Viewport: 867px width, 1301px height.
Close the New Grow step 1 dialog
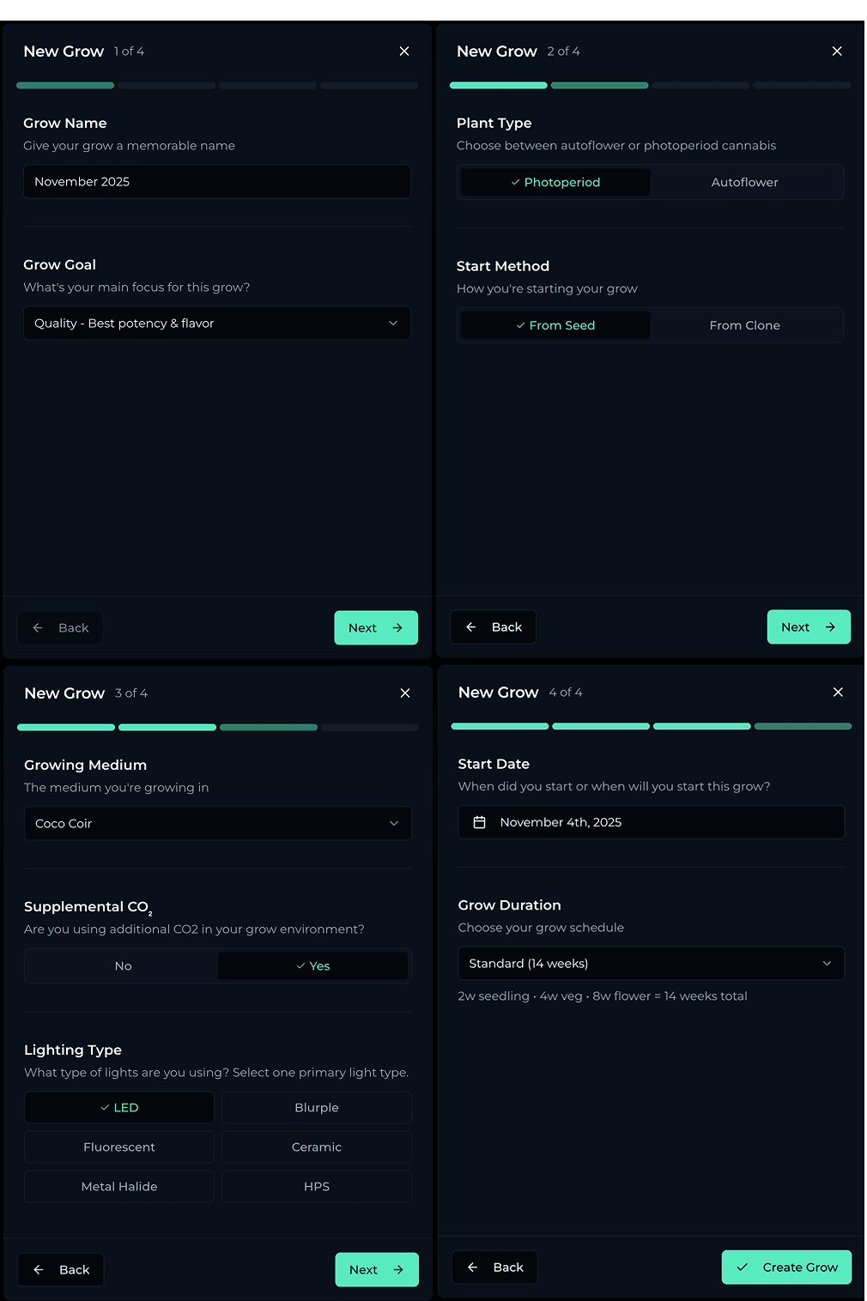point(404,51)
